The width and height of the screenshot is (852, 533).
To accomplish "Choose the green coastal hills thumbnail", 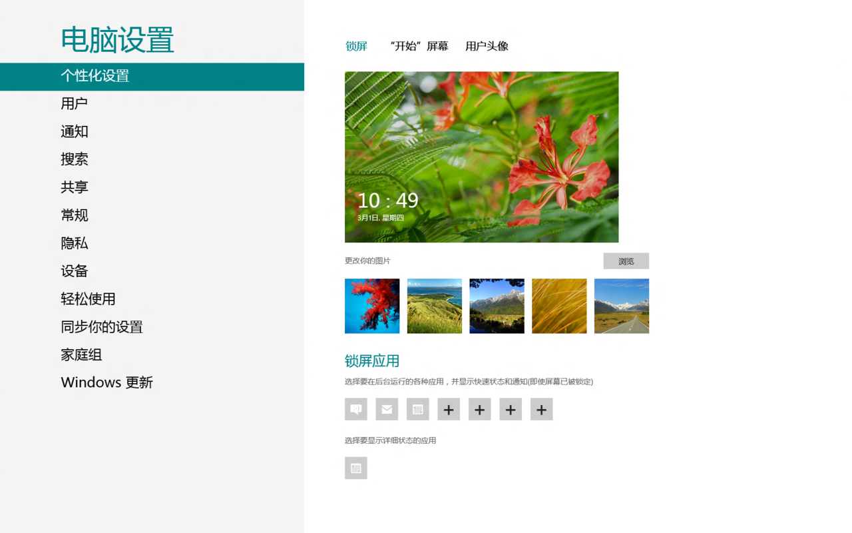I will click(x=435, y=306).
